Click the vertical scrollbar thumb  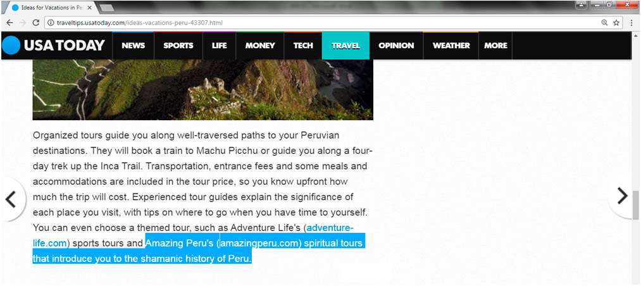[636, 204]
